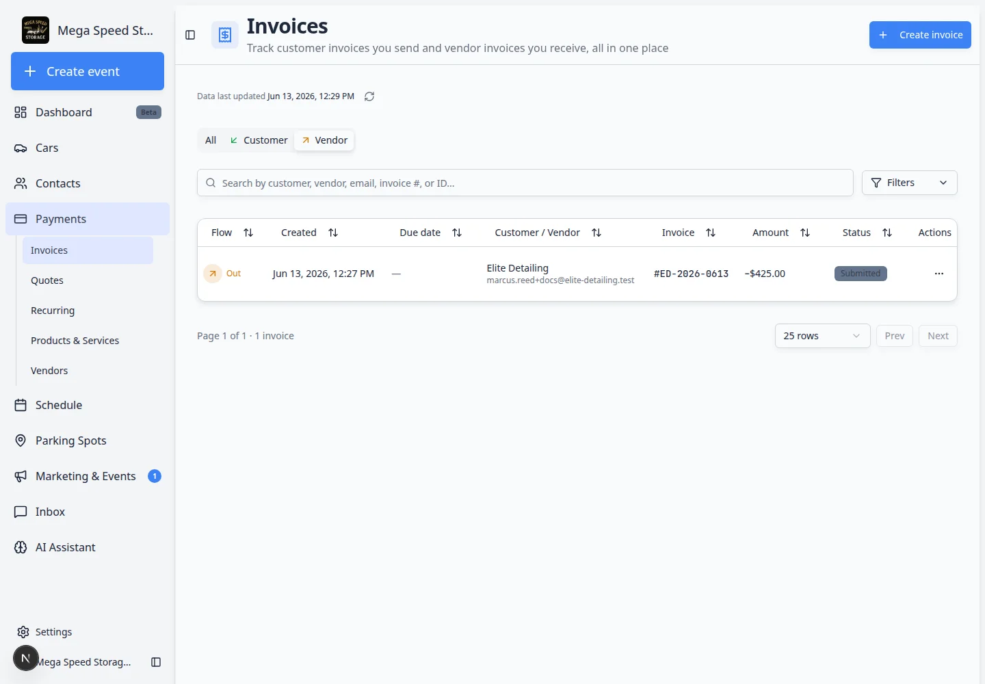Sort by Amount column arrows
The image size is (985, 684).
click(805, 233)
